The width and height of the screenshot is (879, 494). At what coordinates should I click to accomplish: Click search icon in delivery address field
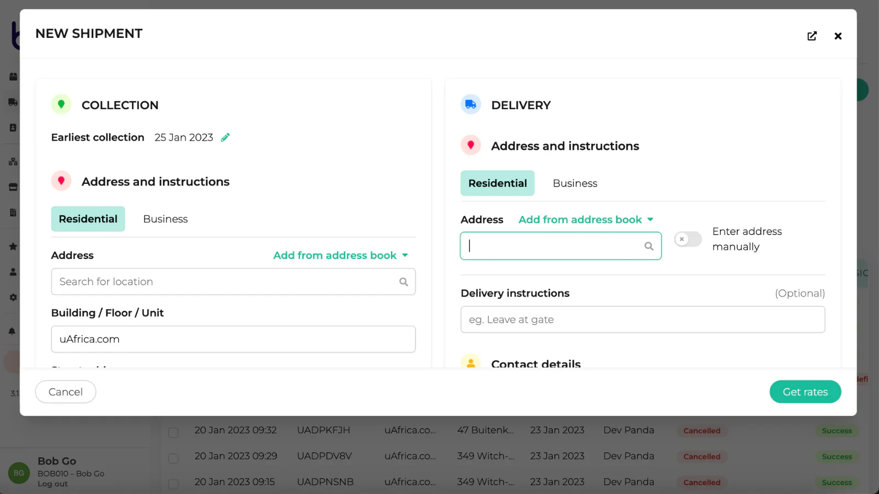(649, 246)
